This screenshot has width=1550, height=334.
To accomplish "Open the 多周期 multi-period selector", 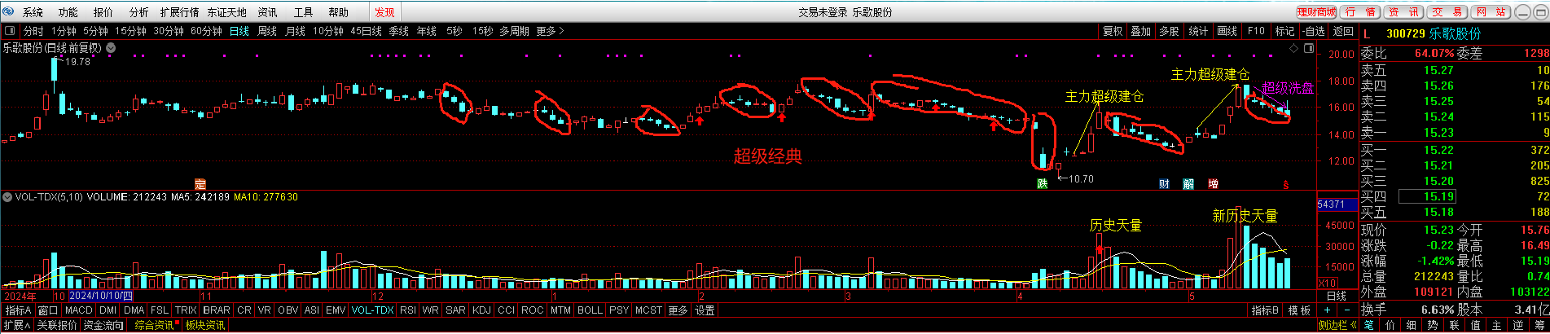I will point(515,31).
